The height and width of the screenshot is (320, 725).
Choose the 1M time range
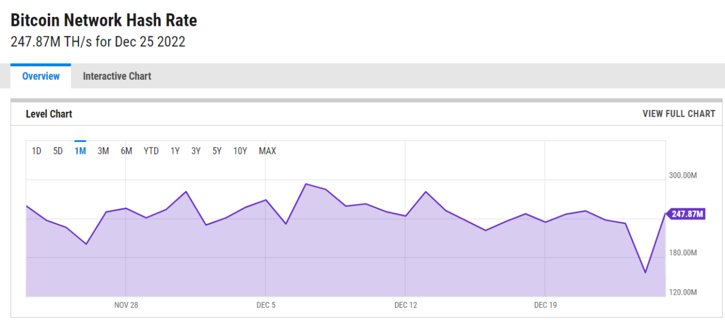click(x=80, y=151)
